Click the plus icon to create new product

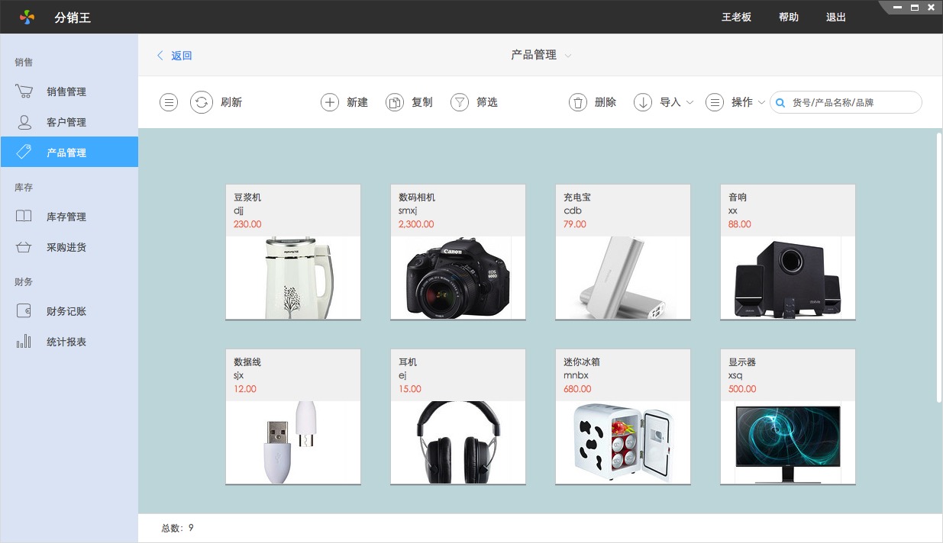point(329,102)
